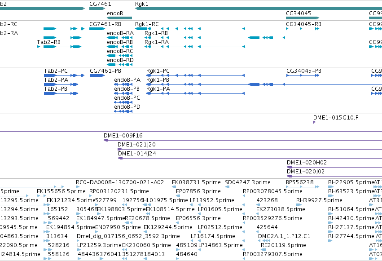This screenshot has height=261, width=382.
Task: Select EST EK038731.5prime
Action: [x=196, y=182]
